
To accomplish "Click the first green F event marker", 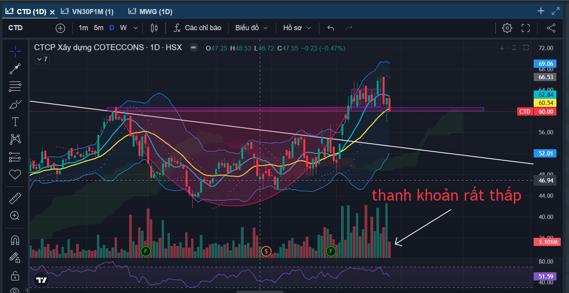I will [146, 251].
